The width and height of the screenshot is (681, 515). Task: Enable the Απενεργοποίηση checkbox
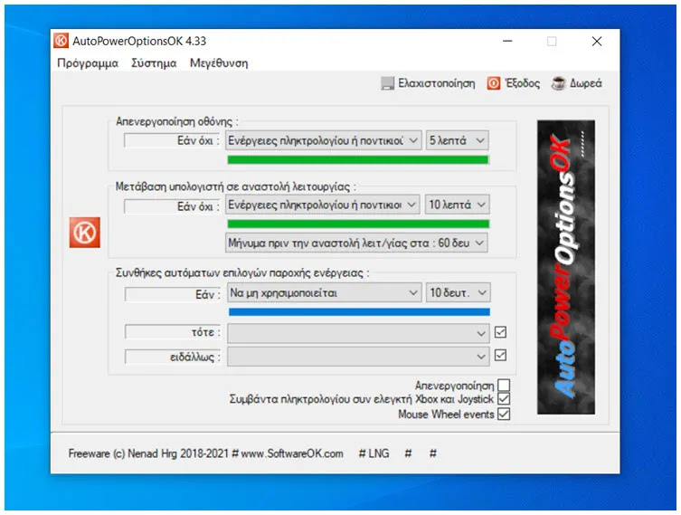point(504,385)
